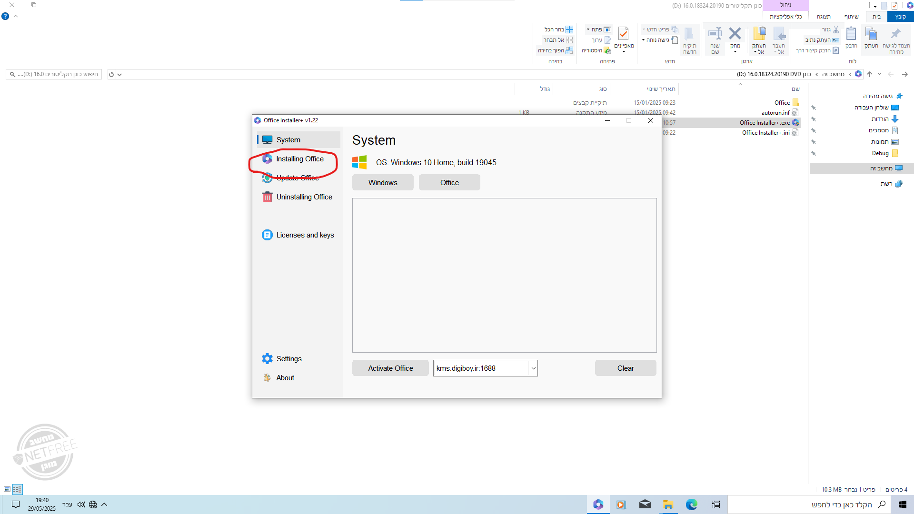Image resolution: width=914 pixels, height=514 pixels.
Task: Open the Easy access (גישה נוחה) dropdown
Action: (660, 40)
